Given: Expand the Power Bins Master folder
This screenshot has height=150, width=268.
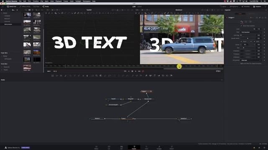Looking at the screenshot, I should coord(2,56).
